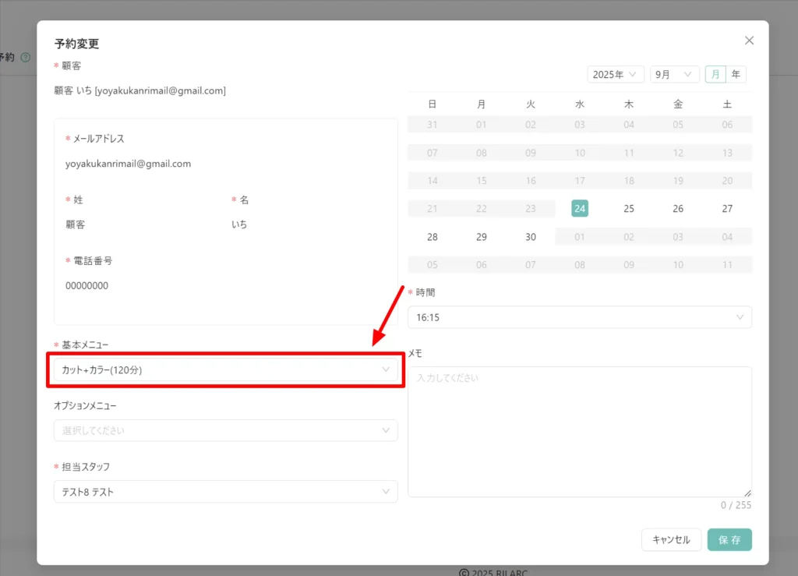Open the 基本メニュー dropdown

[x=225, y=369]
